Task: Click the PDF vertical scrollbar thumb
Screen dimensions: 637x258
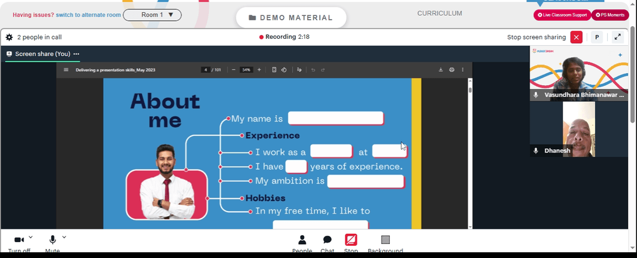Action: point(471,90)
